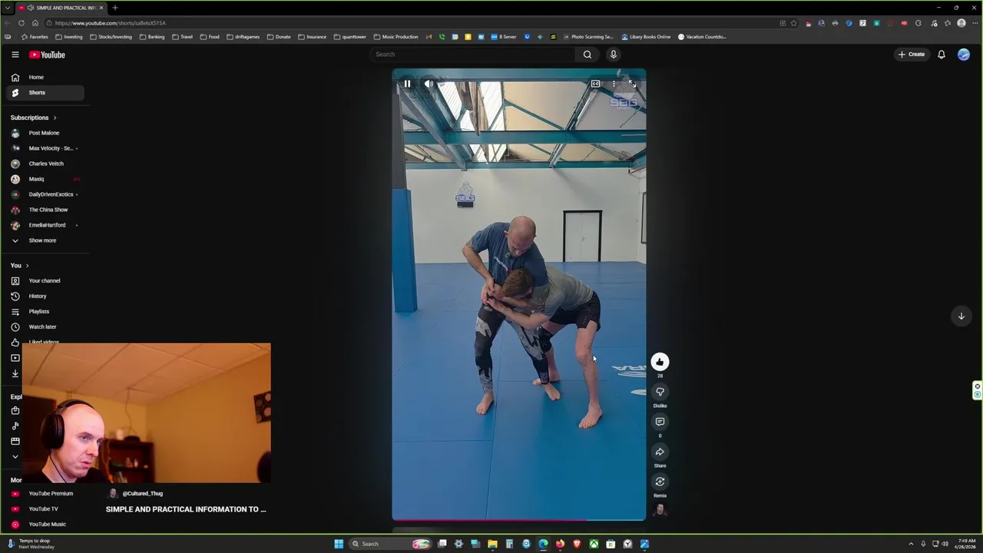Open the account avatar menu
The image size is (983, 553).
pos(963,55)
